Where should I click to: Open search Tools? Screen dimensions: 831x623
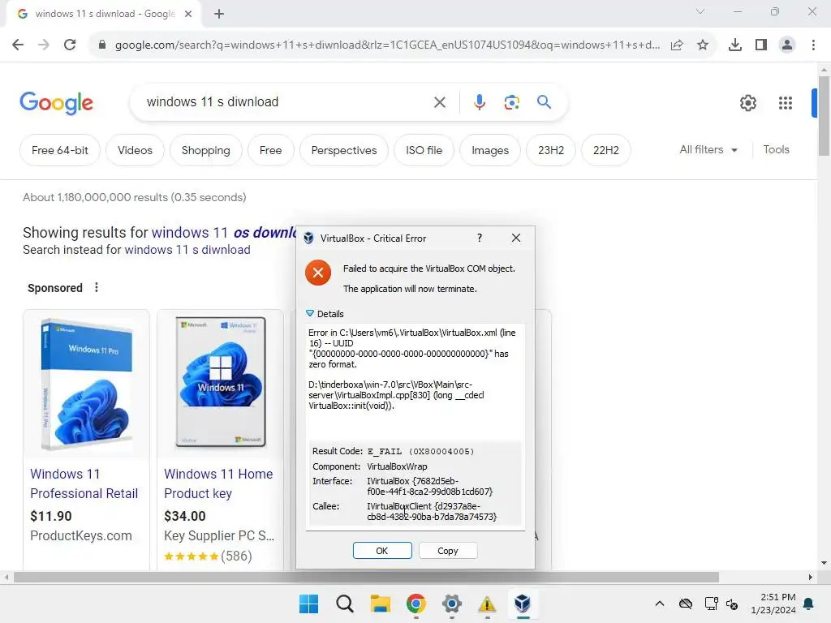click(776, 150)
